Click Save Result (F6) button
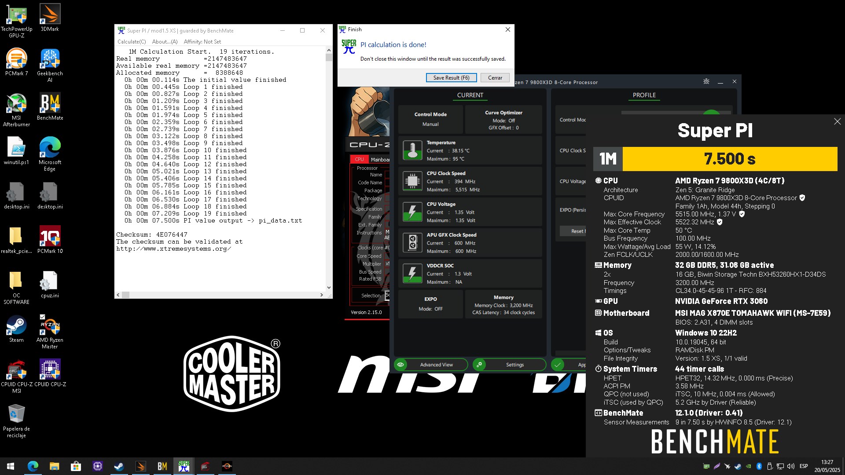 click(x=451, y=78)
